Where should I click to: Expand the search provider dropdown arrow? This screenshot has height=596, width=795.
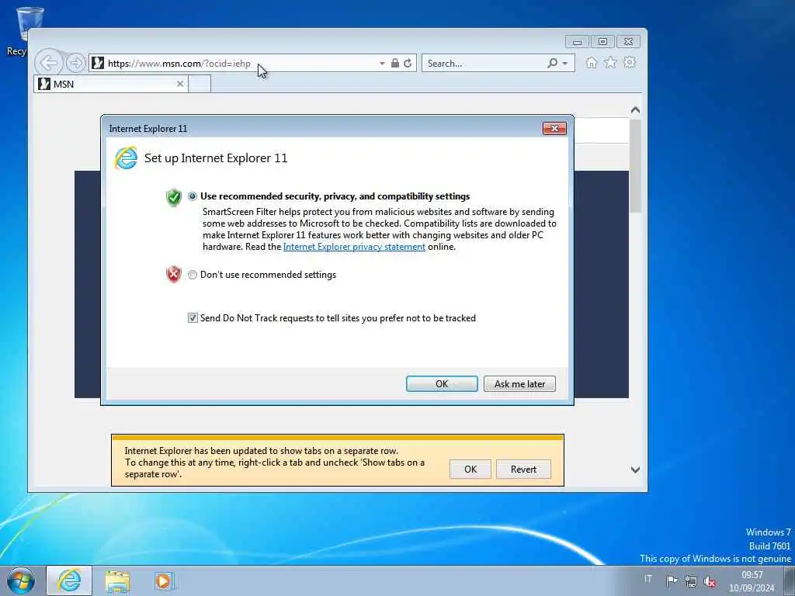[565, 64]
